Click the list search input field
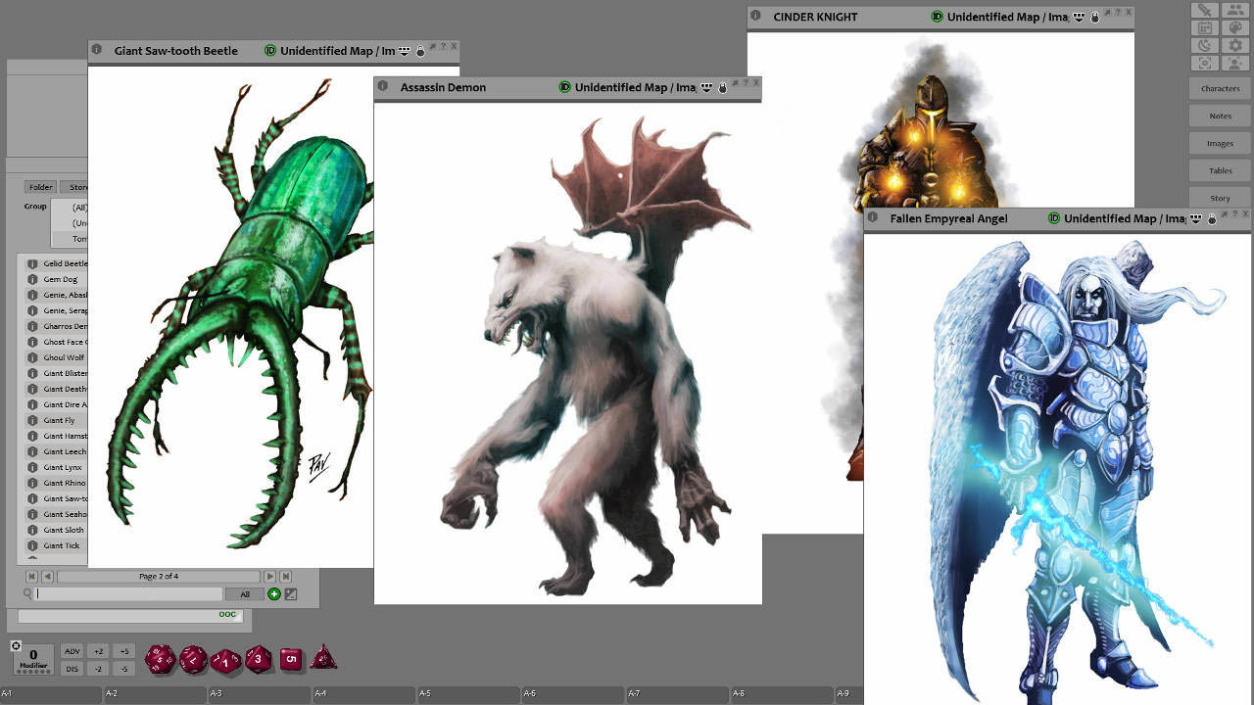Image resolution: width=1254 pixels, height=705 pixels. (127, 594)
